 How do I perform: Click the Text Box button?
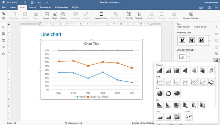[x=129, y=16]
